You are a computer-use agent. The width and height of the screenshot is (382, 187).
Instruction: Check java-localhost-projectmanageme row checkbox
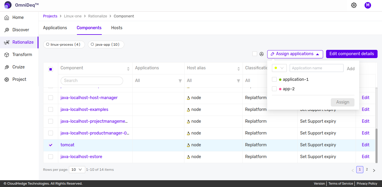click(51, 121)
